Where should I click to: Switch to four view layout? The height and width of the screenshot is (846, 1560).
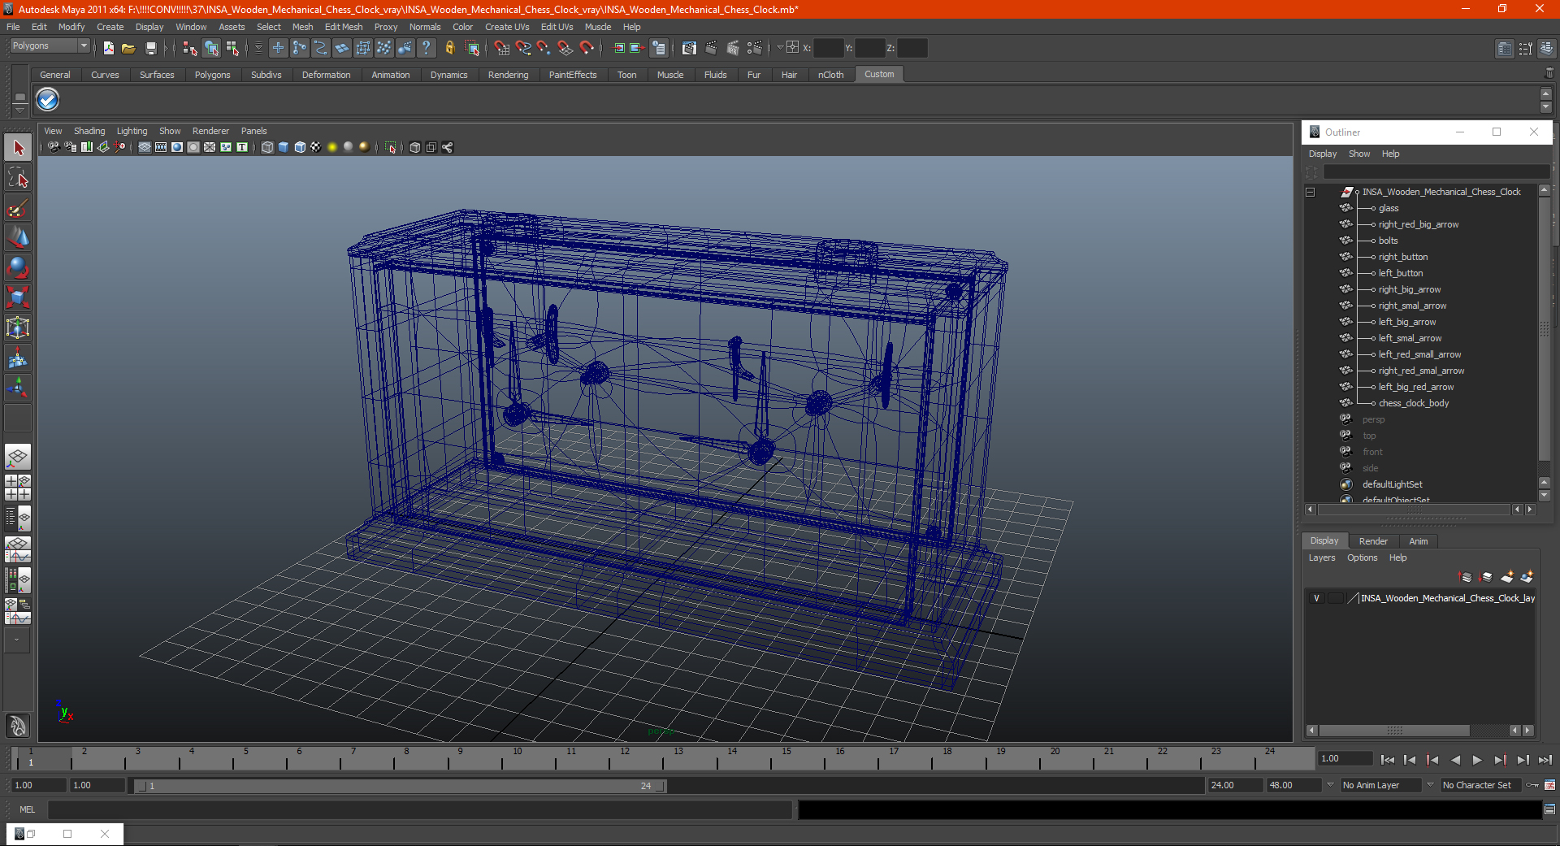[x=18, y=488]
